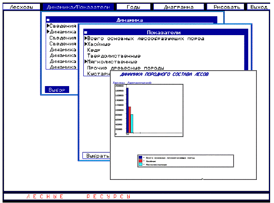Click the blue legend swatch for all species

[x=140, y=158]
